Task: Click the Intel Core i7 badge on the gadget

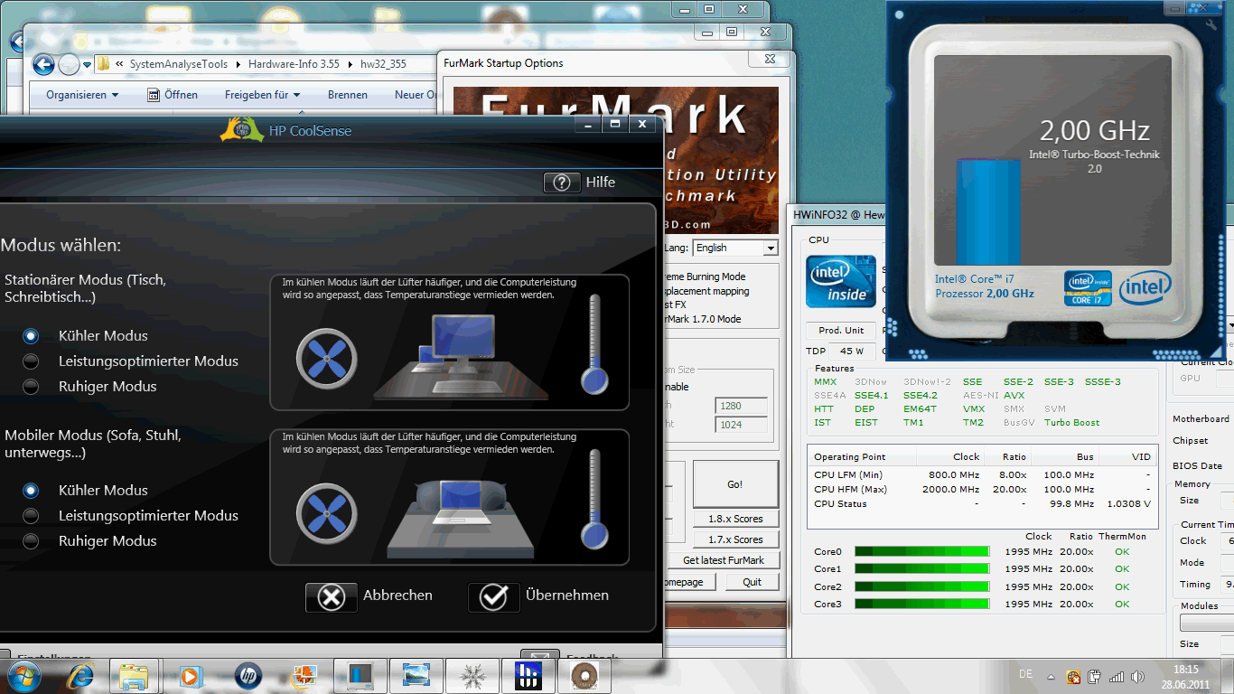Action: (1088, 288)
